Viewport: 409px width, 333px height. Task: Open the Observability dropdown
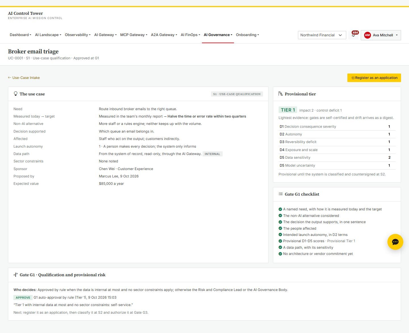click(x=78, y=35)
